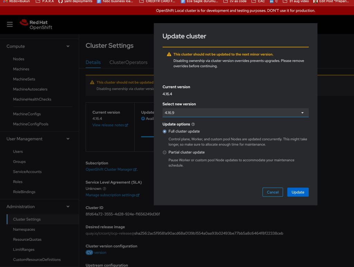Image resolution: width=354 pixels, height=267 pixels.
Task: Click the 4.16.4 current version in dialog
Action: coord(167,94)
